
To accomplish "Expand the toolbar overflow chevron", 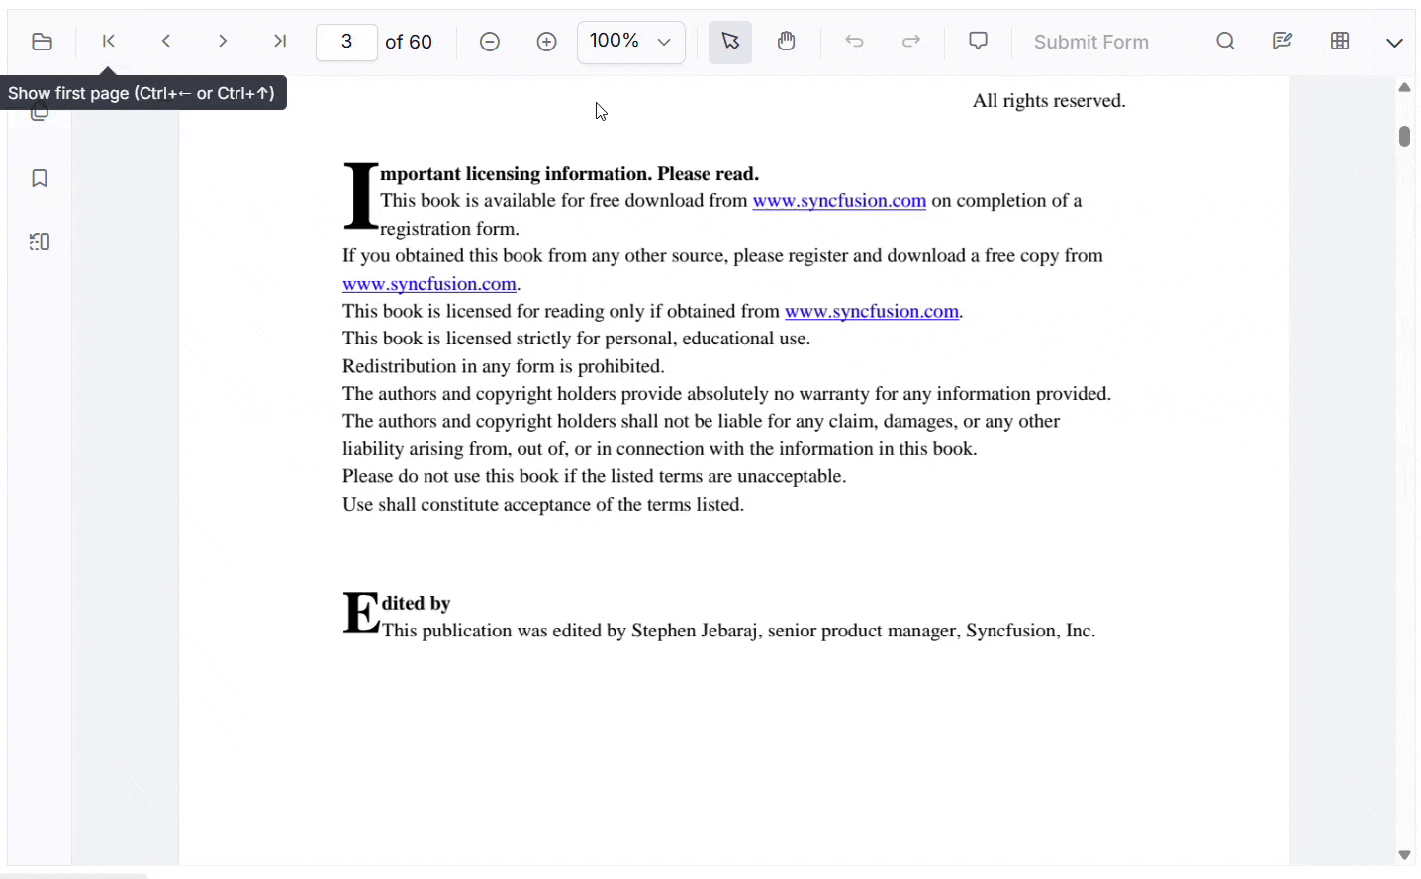I will pyautogui.click(x=1395, y=43).
